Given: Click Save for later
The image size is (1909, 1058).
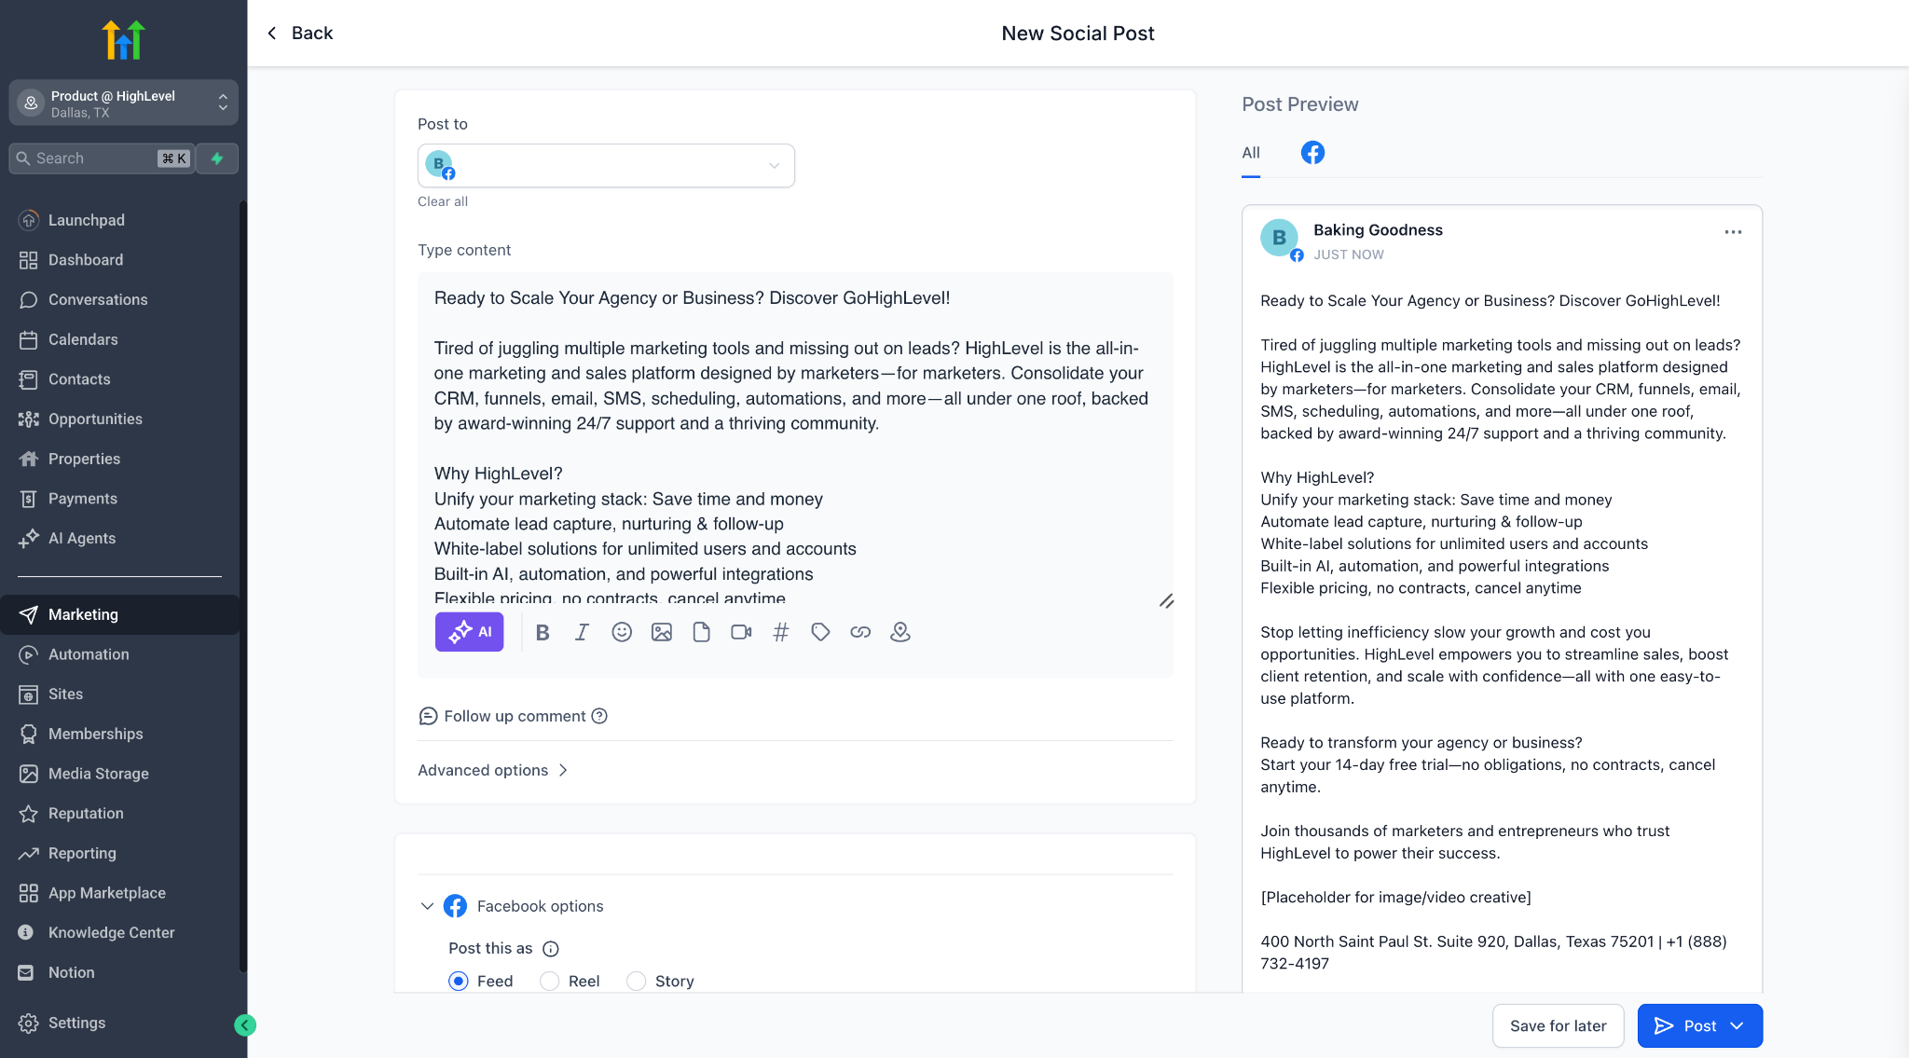Looking at the screenshot, I should [1558, 1025].
